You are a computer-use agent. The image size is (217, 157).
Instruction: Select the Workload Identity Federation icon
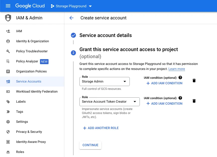coord(9,91)
